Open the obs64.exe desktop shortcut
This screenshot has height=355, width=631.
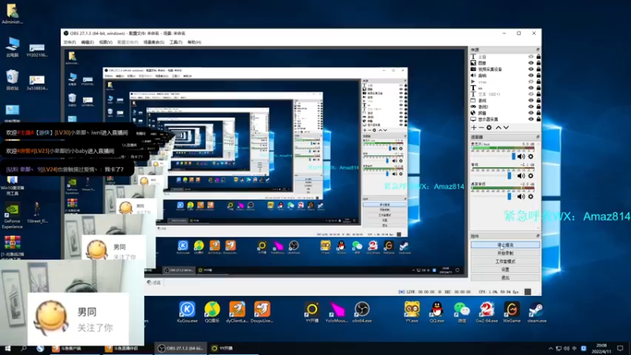362,312
